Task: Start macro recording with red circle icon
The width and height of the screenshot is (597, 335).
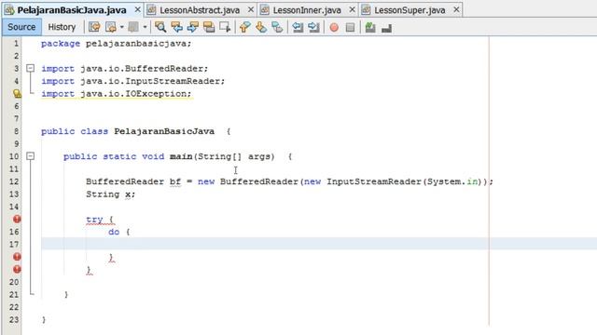Action: 334,27
